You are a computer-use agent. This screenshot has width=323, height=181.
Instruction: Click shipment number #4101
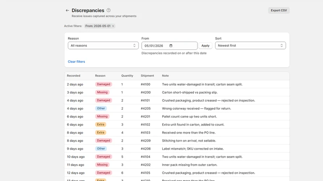click(x=145, y=100)
